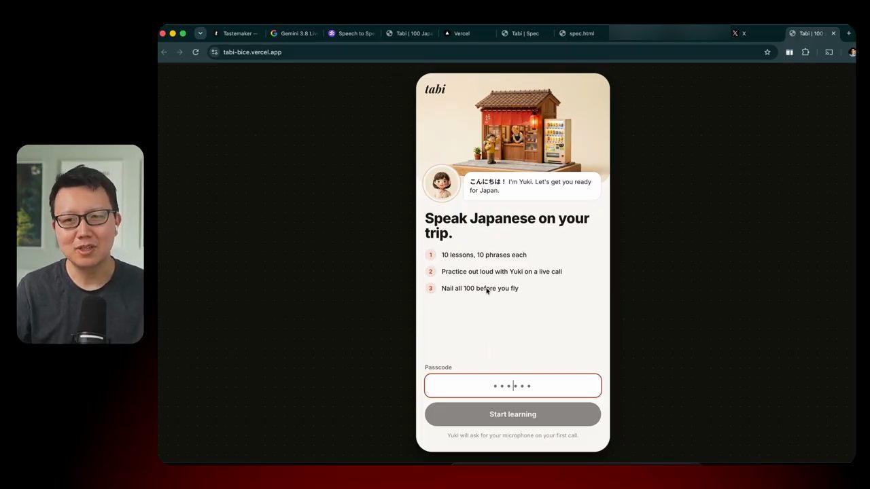Open site information icon beside the URL

click(x=214, y=52)
